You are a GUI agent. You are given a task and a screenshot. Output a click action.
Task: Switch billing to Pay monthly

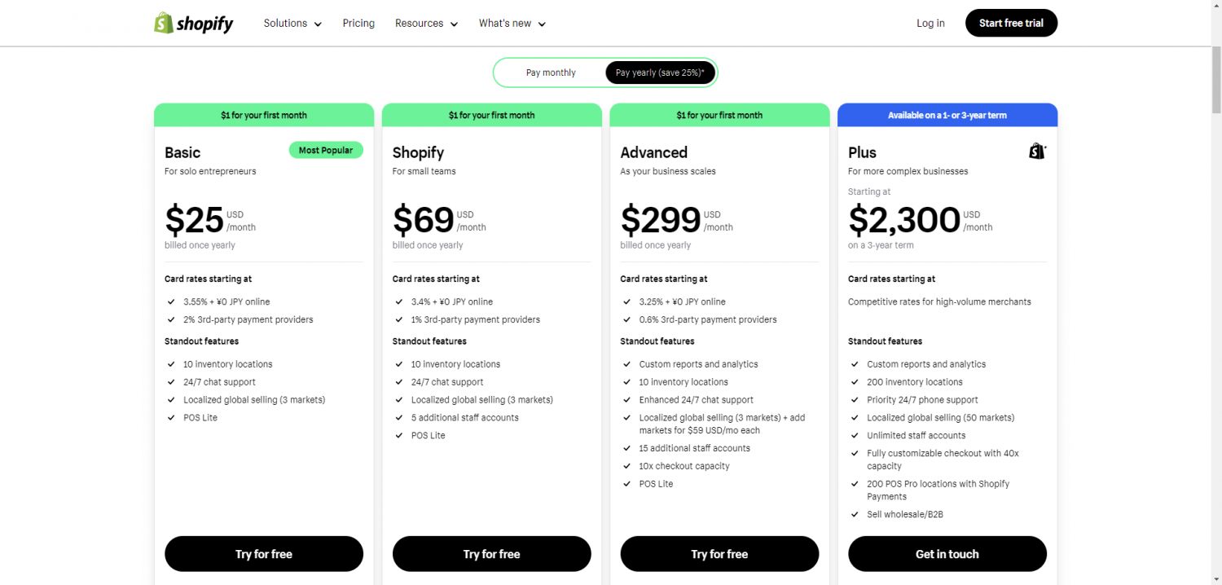coord(551,73)
